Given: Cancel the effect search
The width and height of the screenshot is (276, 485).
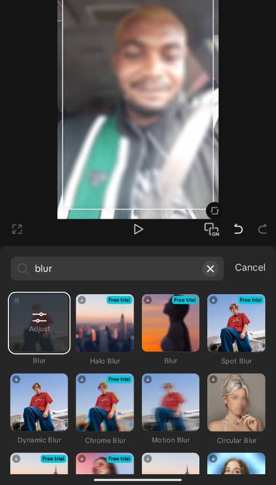Looking at the screenshot, I should point(250,267).
